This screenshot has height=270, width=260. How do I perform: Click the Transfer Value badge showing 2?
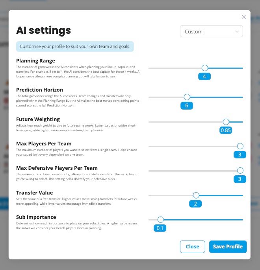[195, 204]
